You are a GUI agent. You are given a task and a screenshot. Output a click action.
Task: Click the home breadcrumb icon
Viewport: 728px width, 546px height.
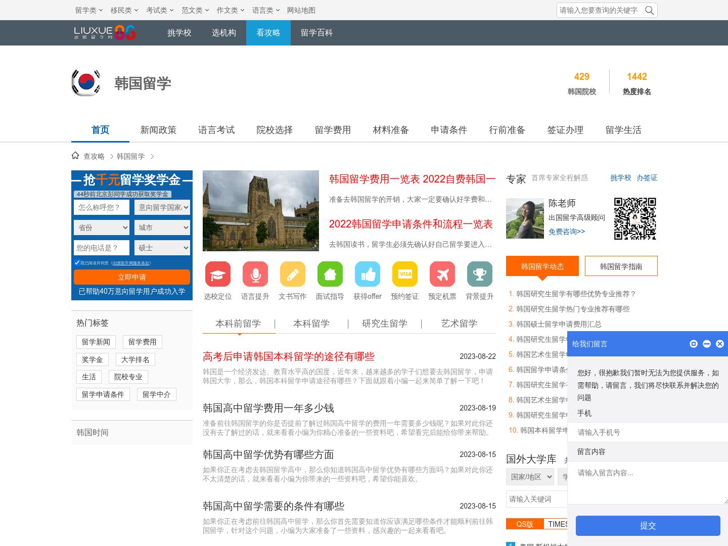pyautogui.click(x=75, y=156)
